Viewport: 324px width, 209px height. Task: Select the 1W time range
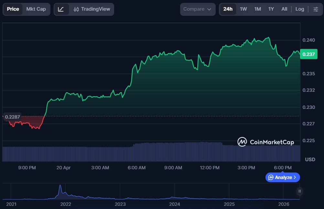243,9
